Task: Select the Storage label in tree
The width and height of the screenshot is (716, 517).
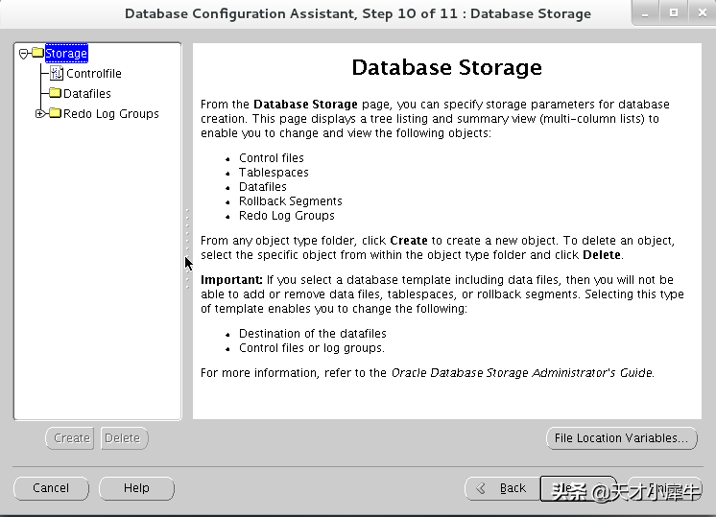Action: click(66, 54)
